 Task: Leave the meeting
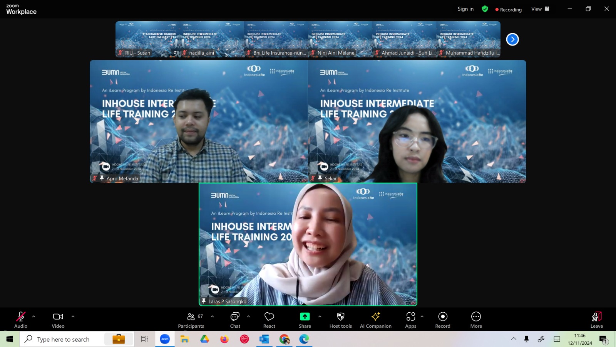point(596,320)
